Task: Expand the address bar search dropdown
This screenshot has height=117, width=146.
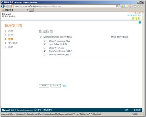Action: 119,6
